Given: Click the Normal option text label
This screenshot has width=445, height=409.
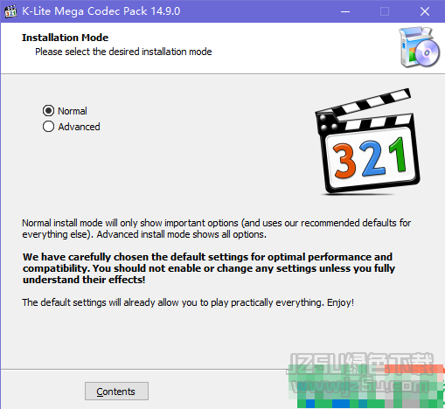Looking at the screenshot, I should pos(73,111).
